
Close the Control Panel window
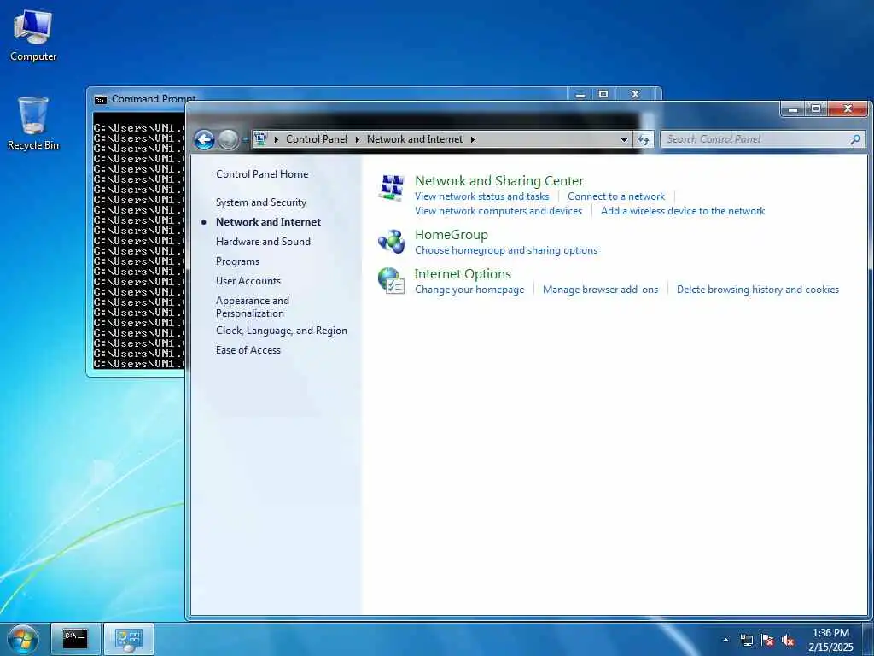848,109
